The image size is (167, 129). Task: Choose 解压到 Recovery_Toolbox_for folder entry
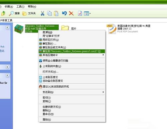click(72, 51)
